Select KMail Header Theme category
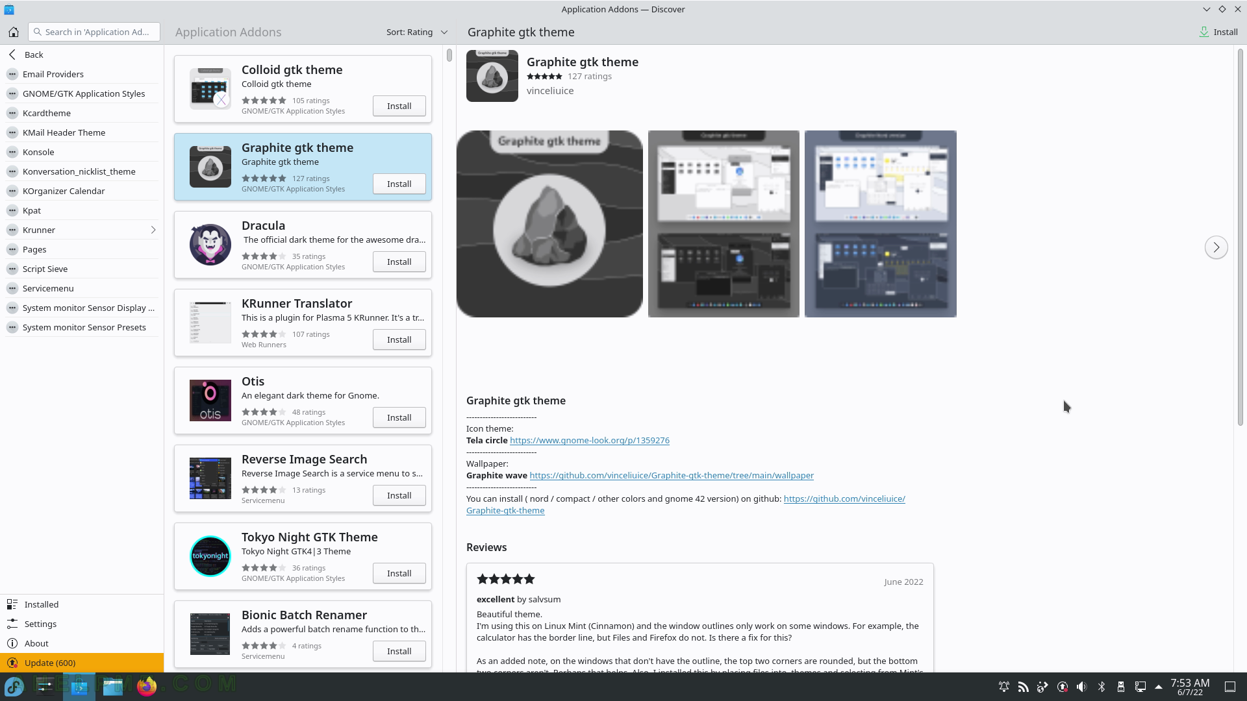The height and width of the screenshot is (701, 1247). click(82, 132)
